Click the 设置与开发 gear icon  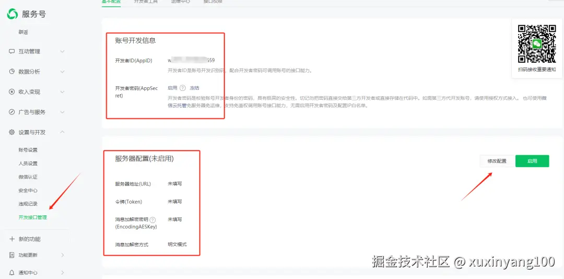click(x=11, y=132)
